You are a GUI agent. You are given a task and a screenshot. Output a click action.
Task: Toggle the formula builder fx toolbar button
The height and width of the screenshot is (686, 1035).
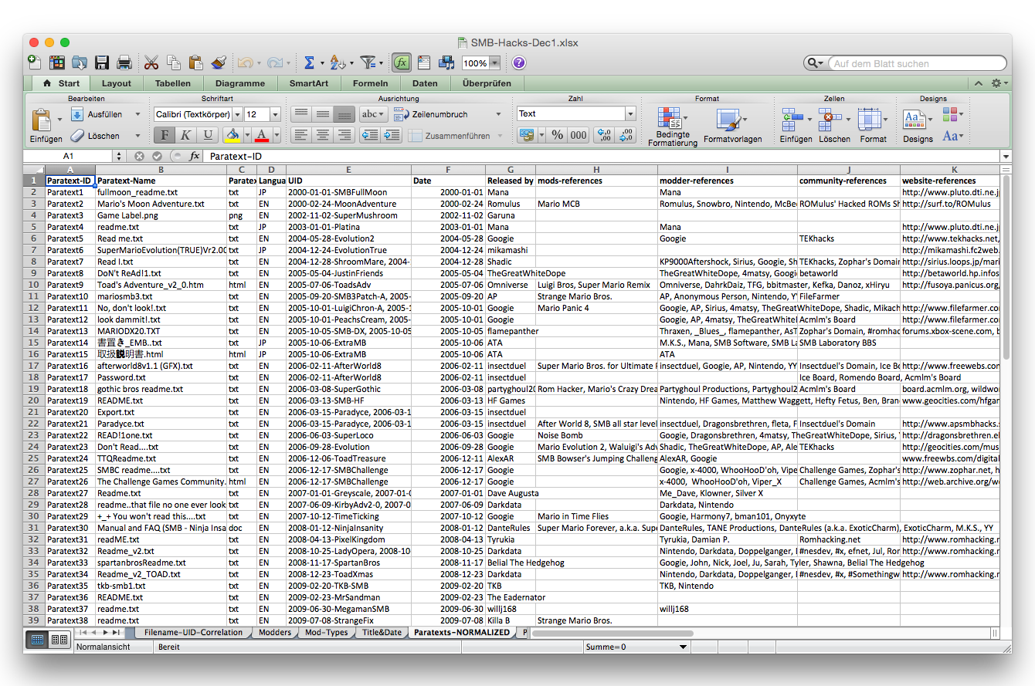coord(401,63)
